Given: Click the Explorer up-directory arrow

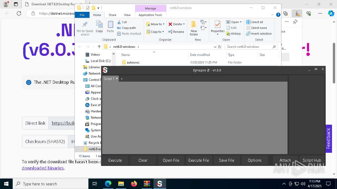Looking at the screenshot, I should coord(99,47).
